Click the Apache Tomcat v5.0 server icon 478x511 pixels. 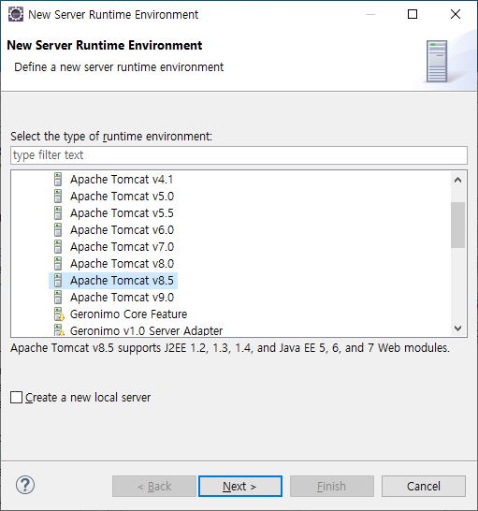58,197
